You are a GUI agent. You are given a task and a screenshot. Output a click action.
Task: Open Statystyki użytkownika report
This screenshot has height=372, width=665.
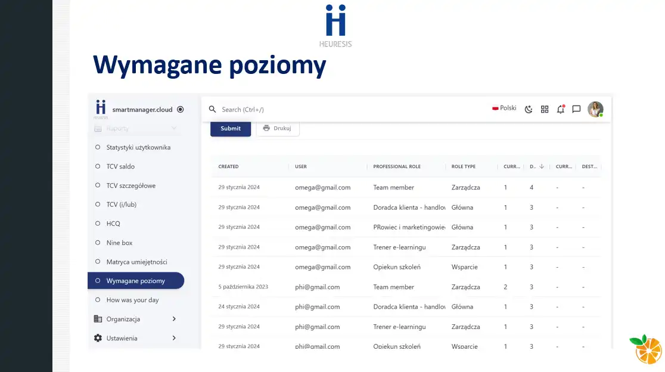138,147
